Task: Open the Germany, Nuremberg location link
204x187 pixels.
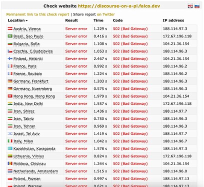Action: [x=32, y=89]
